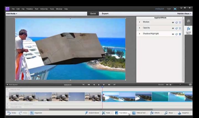Toggle Shadow/Highlight effect eye icon
The image size is (199, 118).
(173, 34)
